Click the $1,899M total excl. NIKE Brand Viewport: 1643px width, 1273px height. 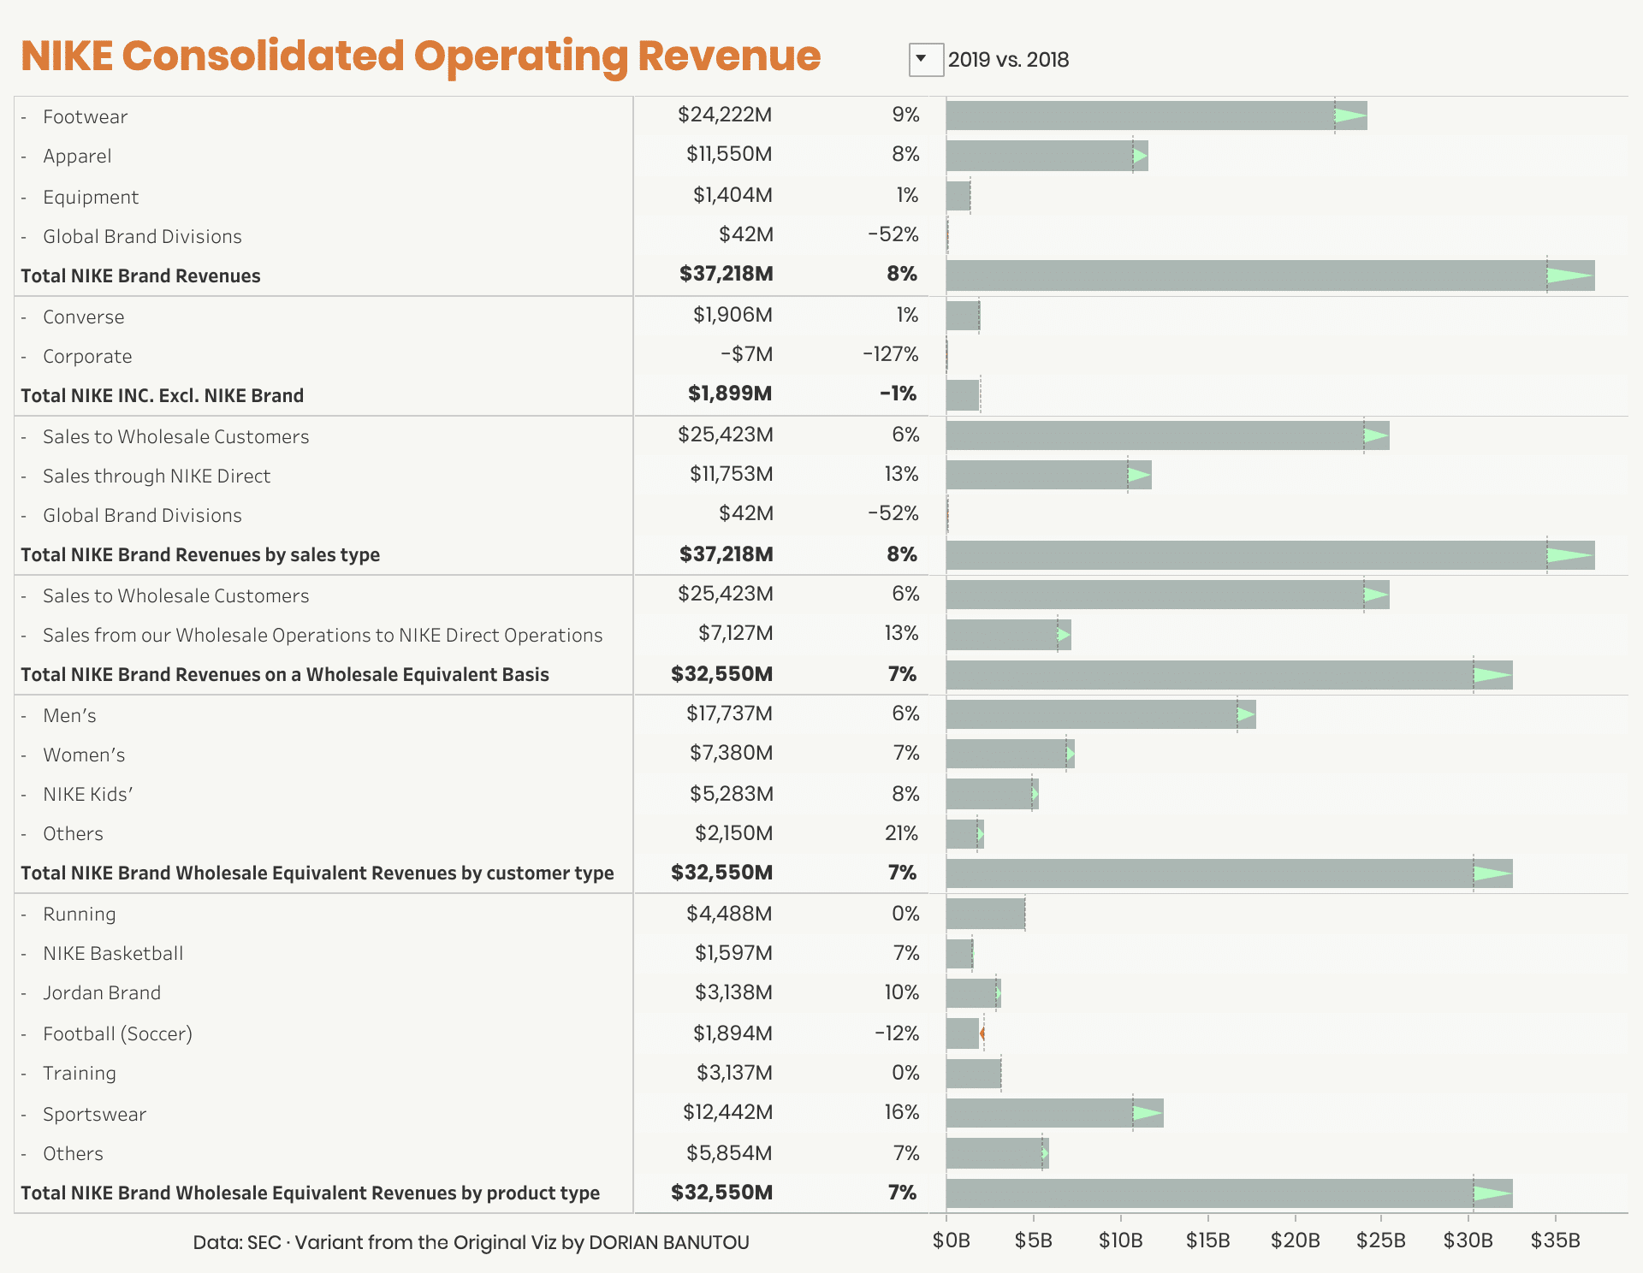coord(730,394)
